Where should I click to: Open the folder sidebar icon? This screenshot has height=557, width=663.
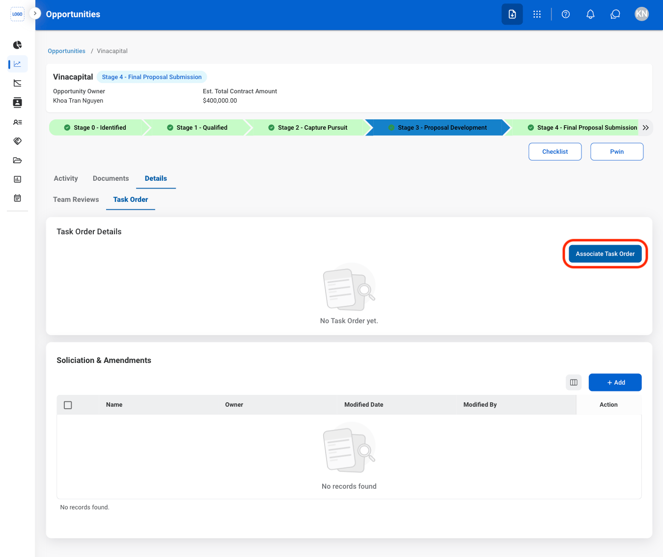coord(18,160)
